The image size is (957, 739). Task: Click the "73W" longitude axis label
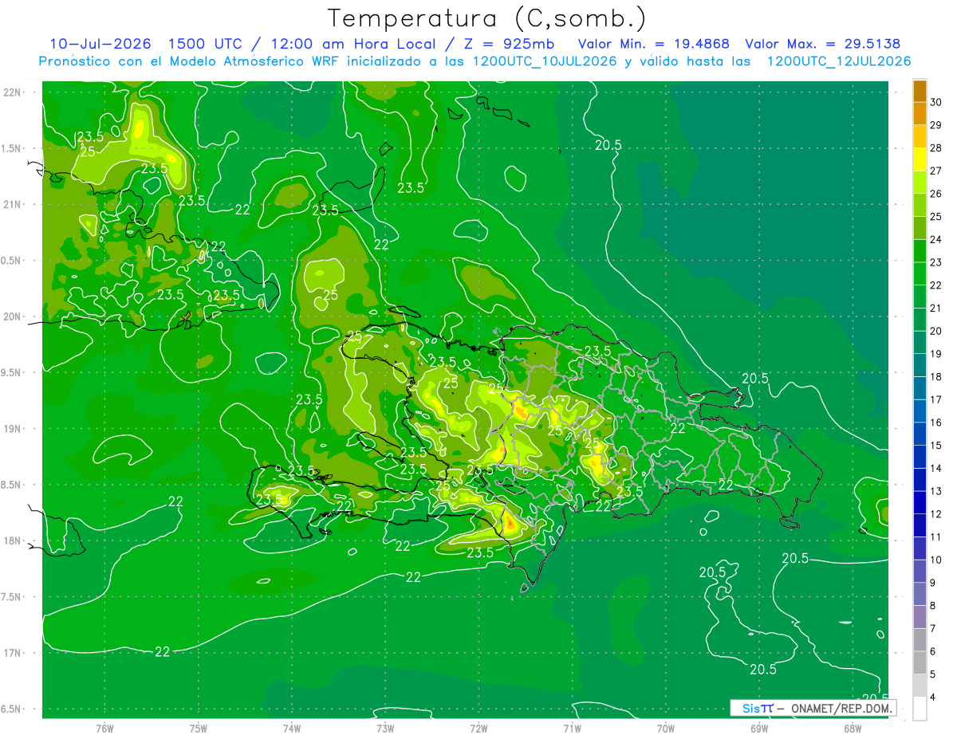[385, 728]
